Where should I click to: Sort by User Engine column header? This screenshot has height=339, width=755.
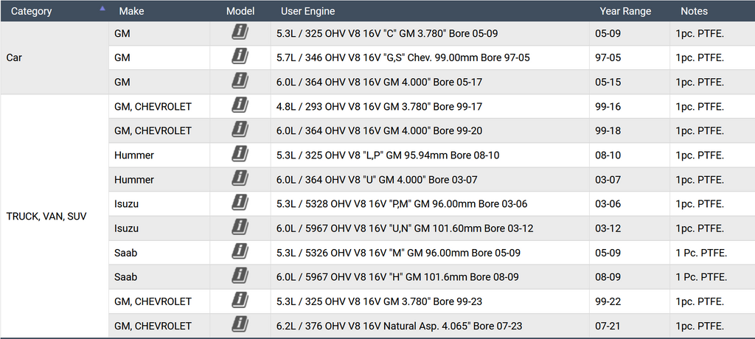coord(307,11)
